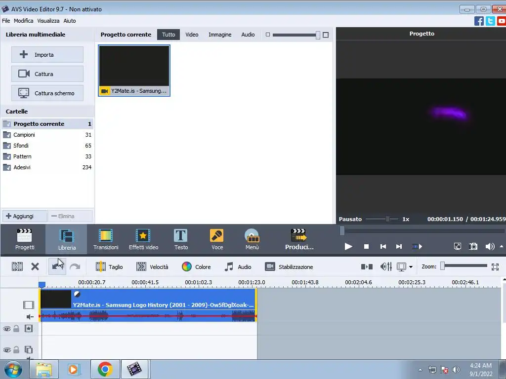The width and height of the screenshot is (506, 379).
Task: Open the Transizioni panel
Action: [106, 239]
